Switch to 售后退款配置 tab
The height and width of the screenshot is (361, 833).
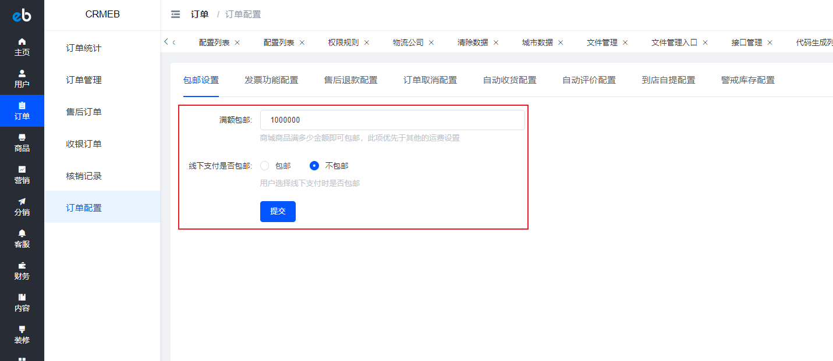coord(351,80)
